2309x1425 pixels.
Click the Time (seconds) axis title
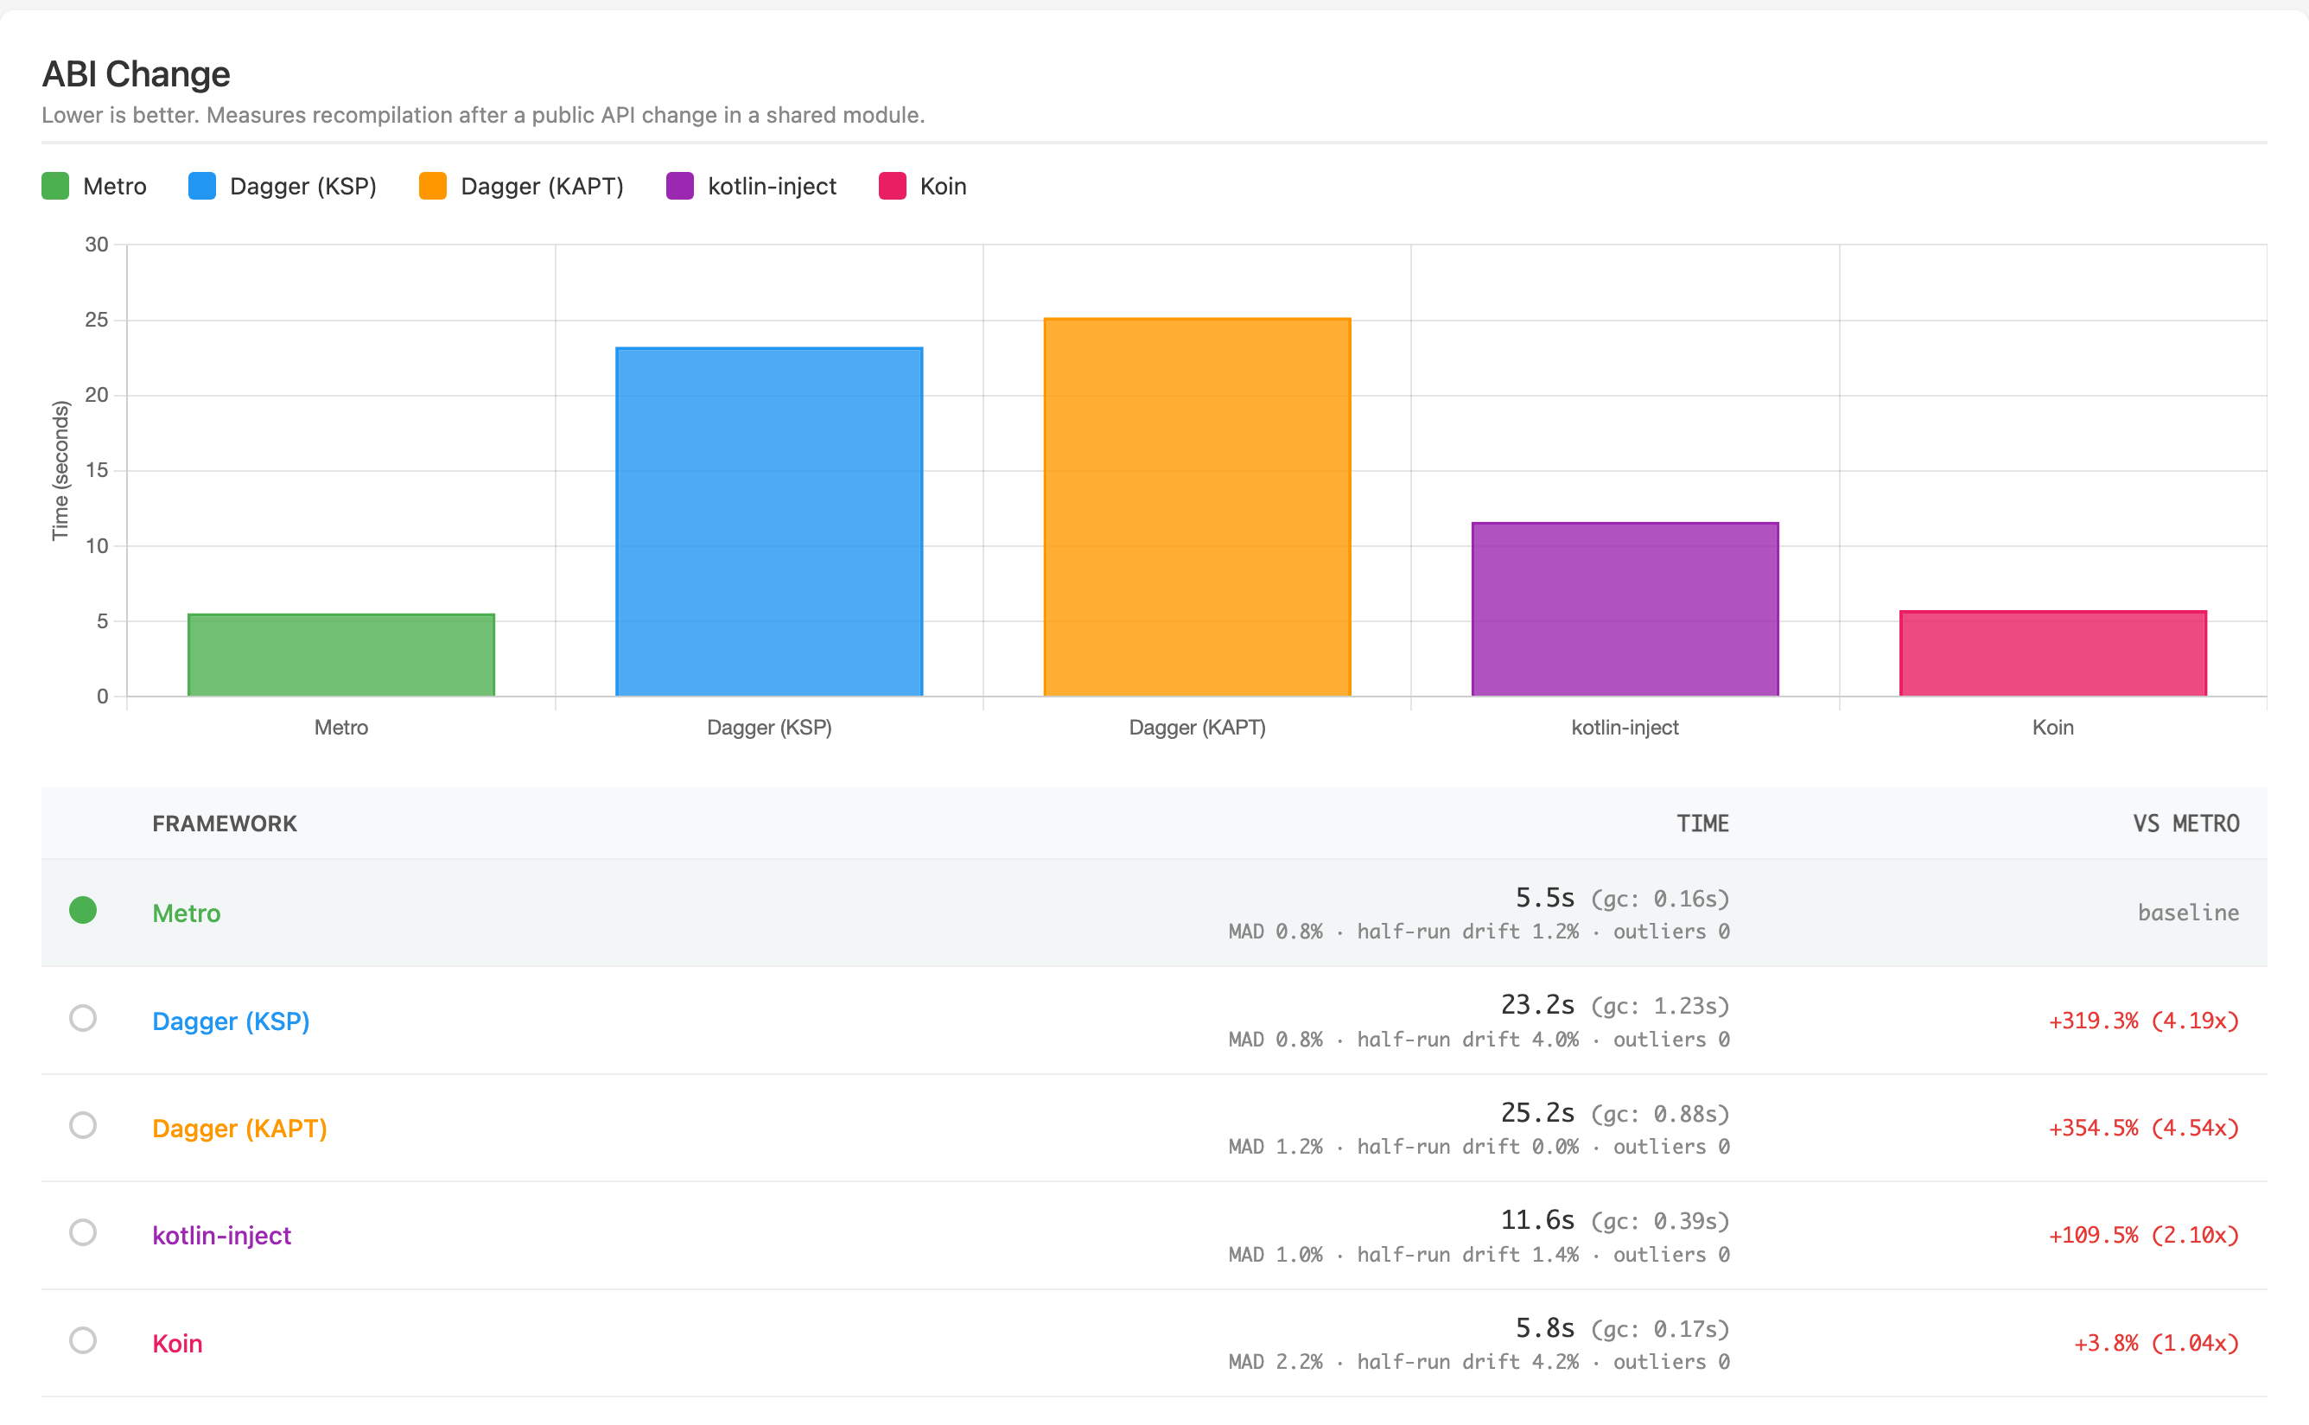[60, 470]
